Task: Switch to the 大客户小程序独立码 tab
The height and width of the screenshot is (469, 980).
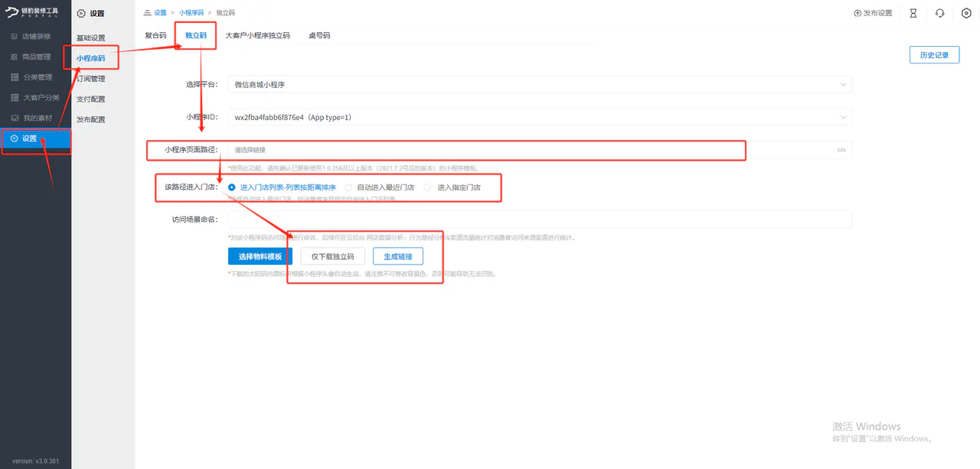Action: click(258, 35)
